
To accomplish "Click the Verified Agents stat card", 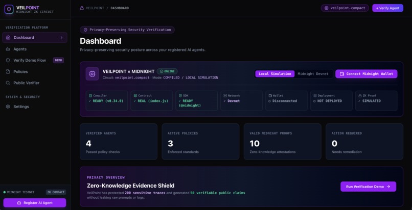I will click(119, 142).
